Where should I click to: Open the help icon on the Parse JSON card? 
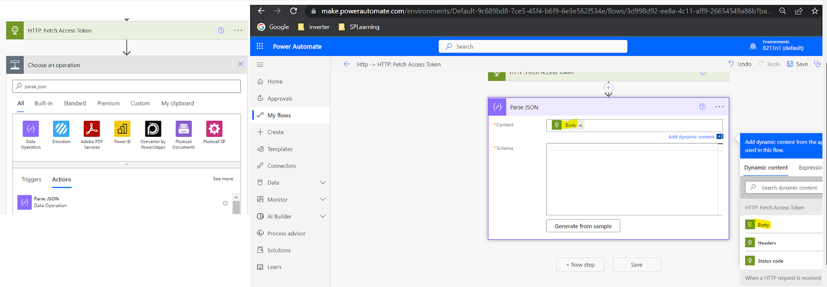(702, 107)
